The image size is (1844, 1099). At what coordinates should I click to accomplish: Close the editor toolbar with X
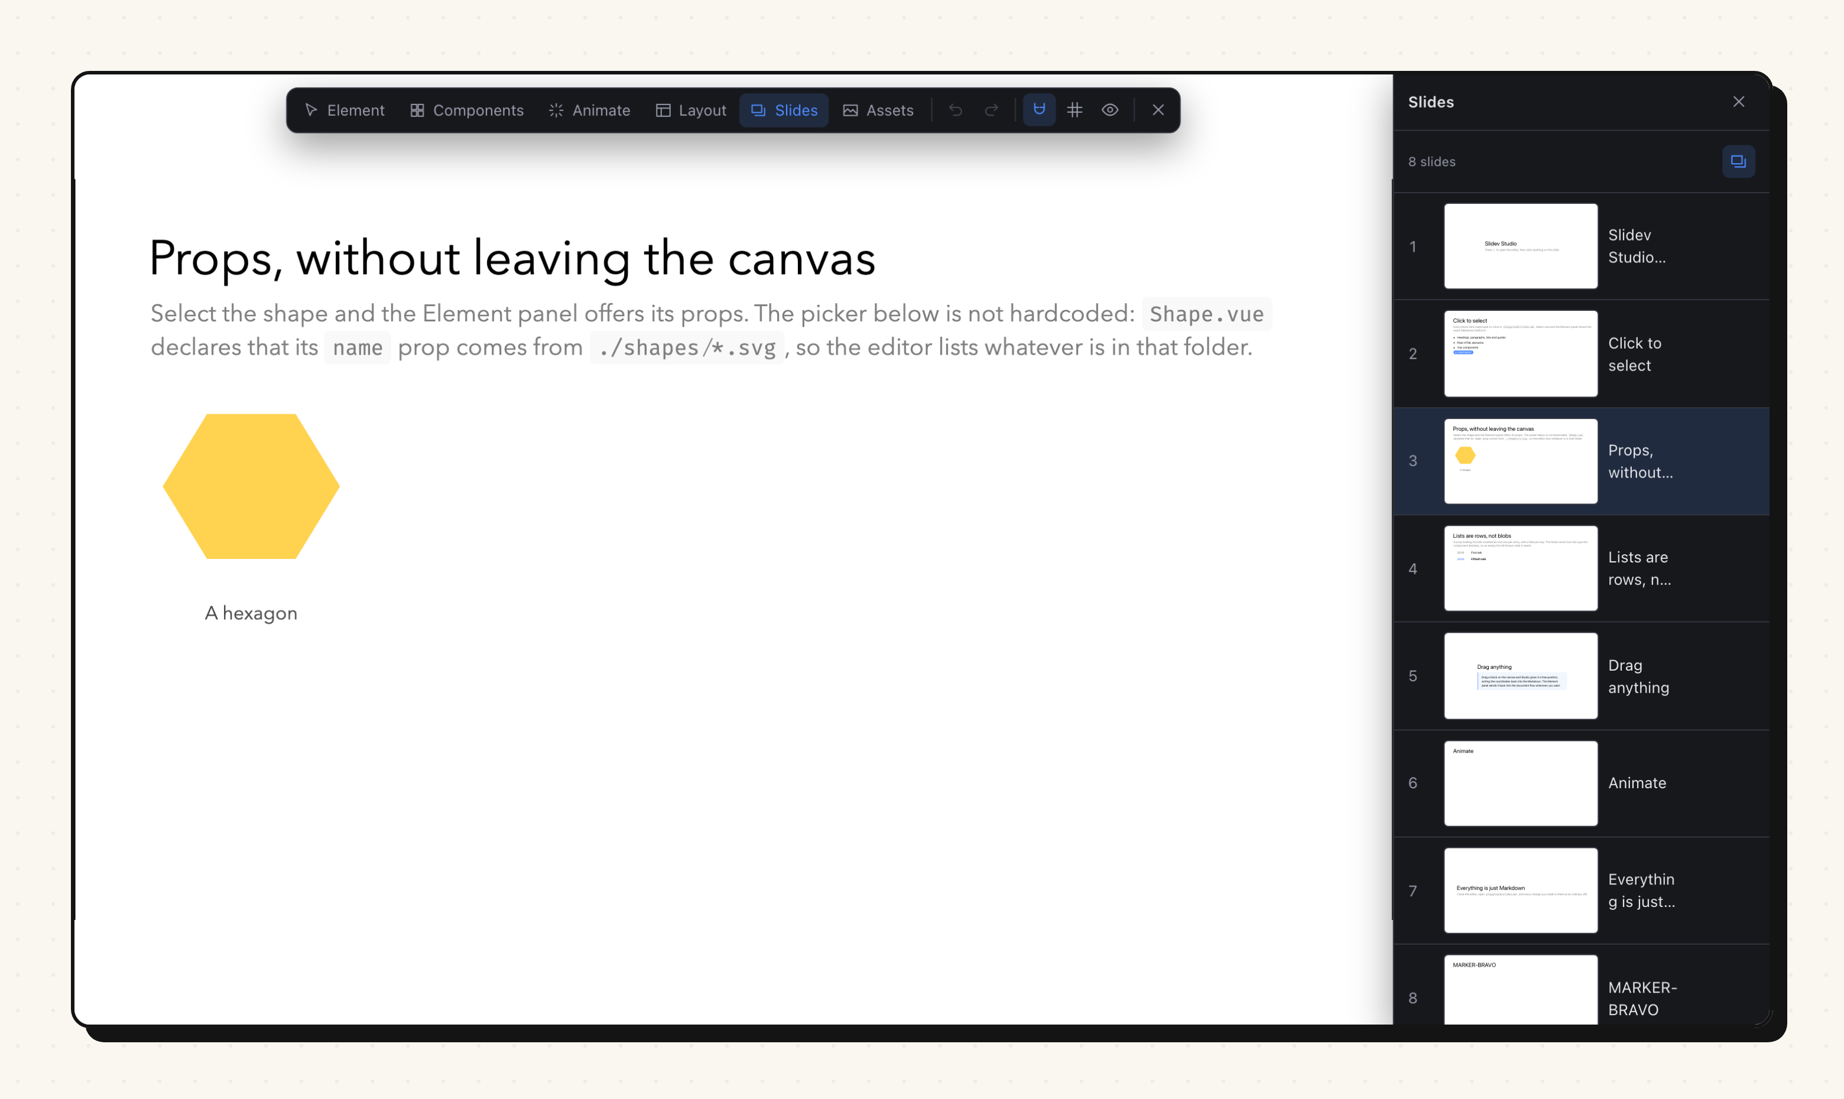(x=1158, y=109)
